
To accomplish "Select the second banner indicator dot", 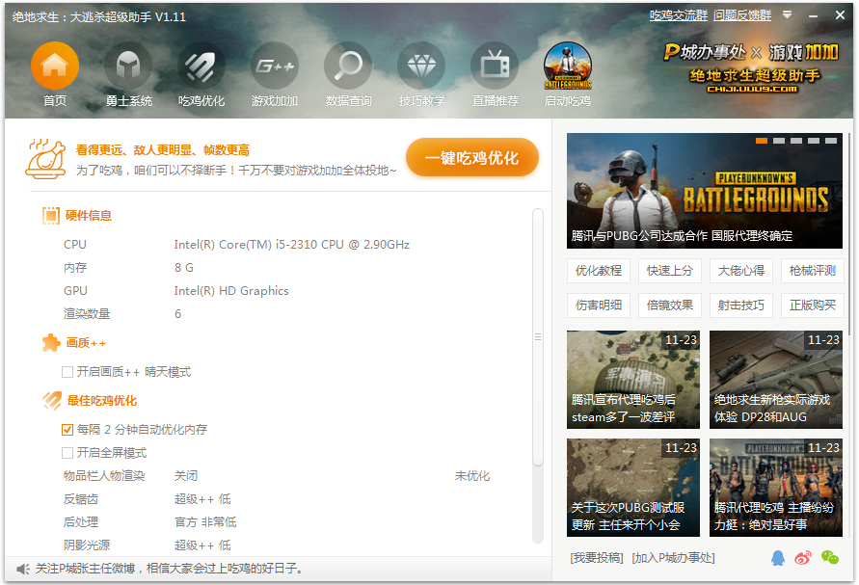I will tap(779, 141).
